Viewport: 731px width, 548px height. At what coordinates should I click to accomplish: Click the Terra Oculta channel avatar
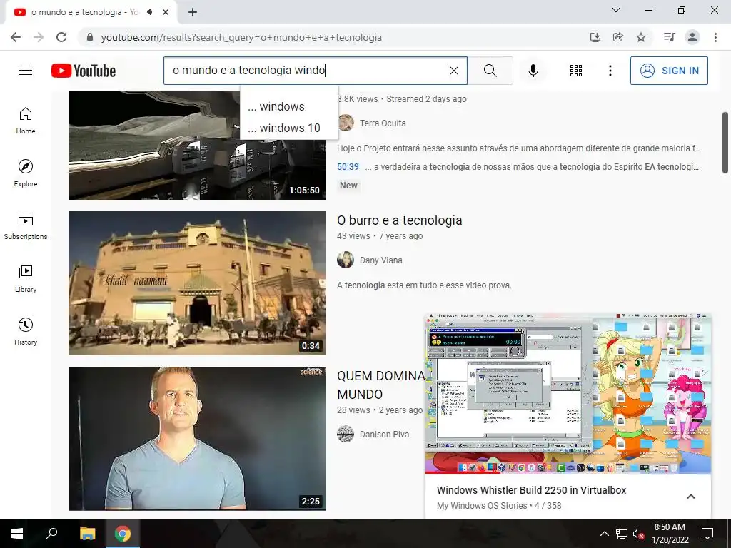click(346, 123)
